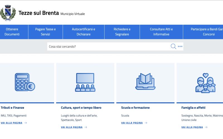
Task: Click the Municipio Virtuale subtitle
Action: (73, 14)
